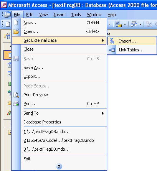Click the printer icon beside Print
This screenshot has height=171, width=157.
(16, 104)
